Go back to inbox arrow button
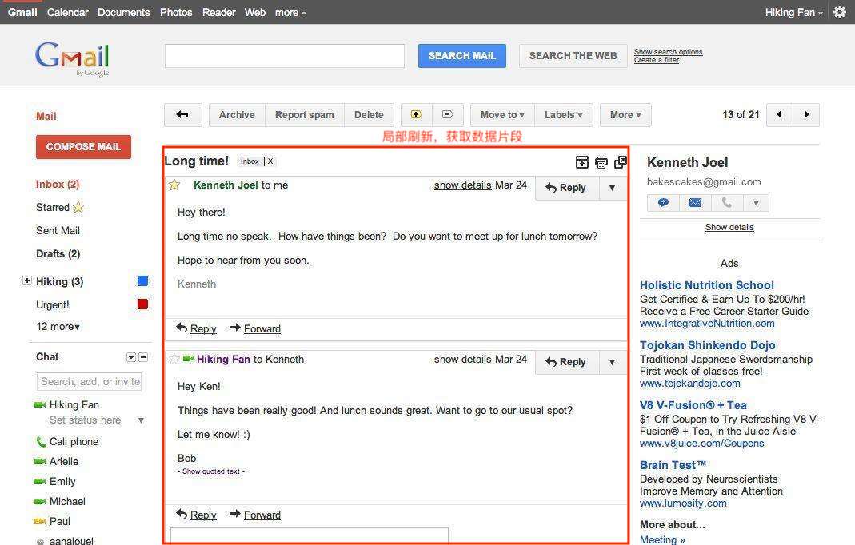This screenshot has width=855, height=545. [x=182, y=115]
